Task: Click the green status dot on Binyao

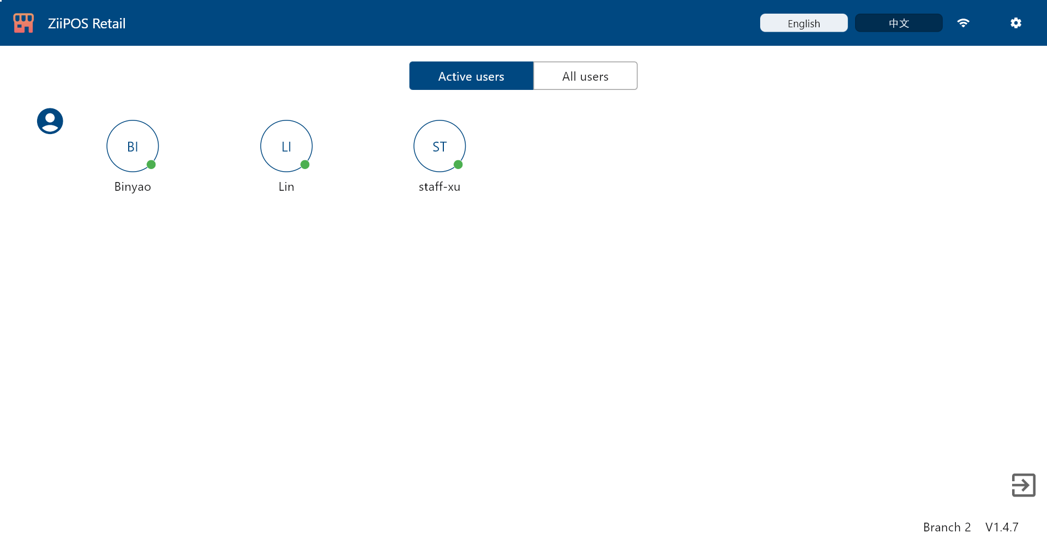Action: point(152,165)
